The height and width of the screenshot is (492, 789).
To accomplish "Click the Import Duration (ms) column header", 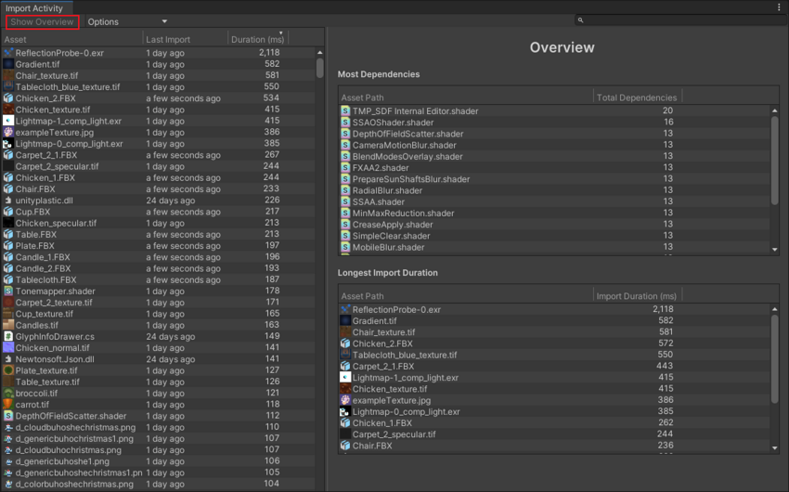I will tap(637, 296).
